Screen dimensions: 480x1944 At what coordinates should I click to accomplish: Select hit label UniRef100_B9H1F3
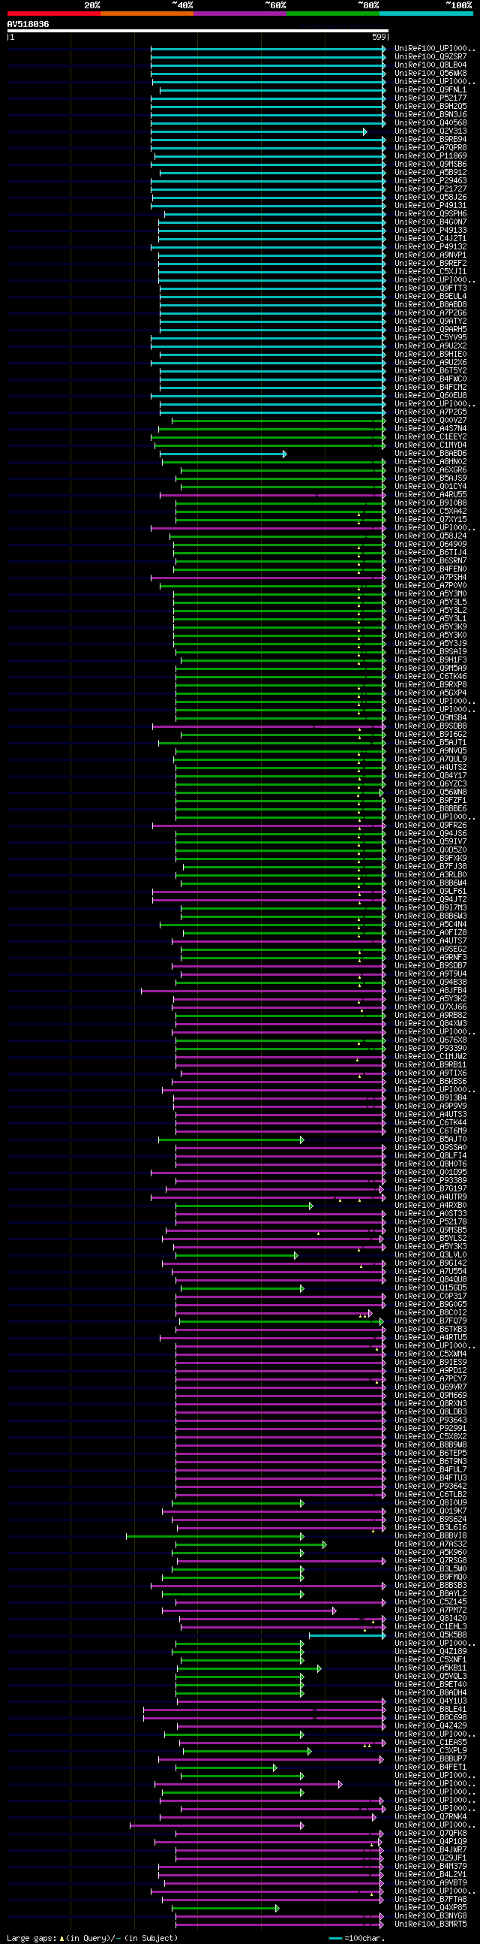[x=430, y=660]
